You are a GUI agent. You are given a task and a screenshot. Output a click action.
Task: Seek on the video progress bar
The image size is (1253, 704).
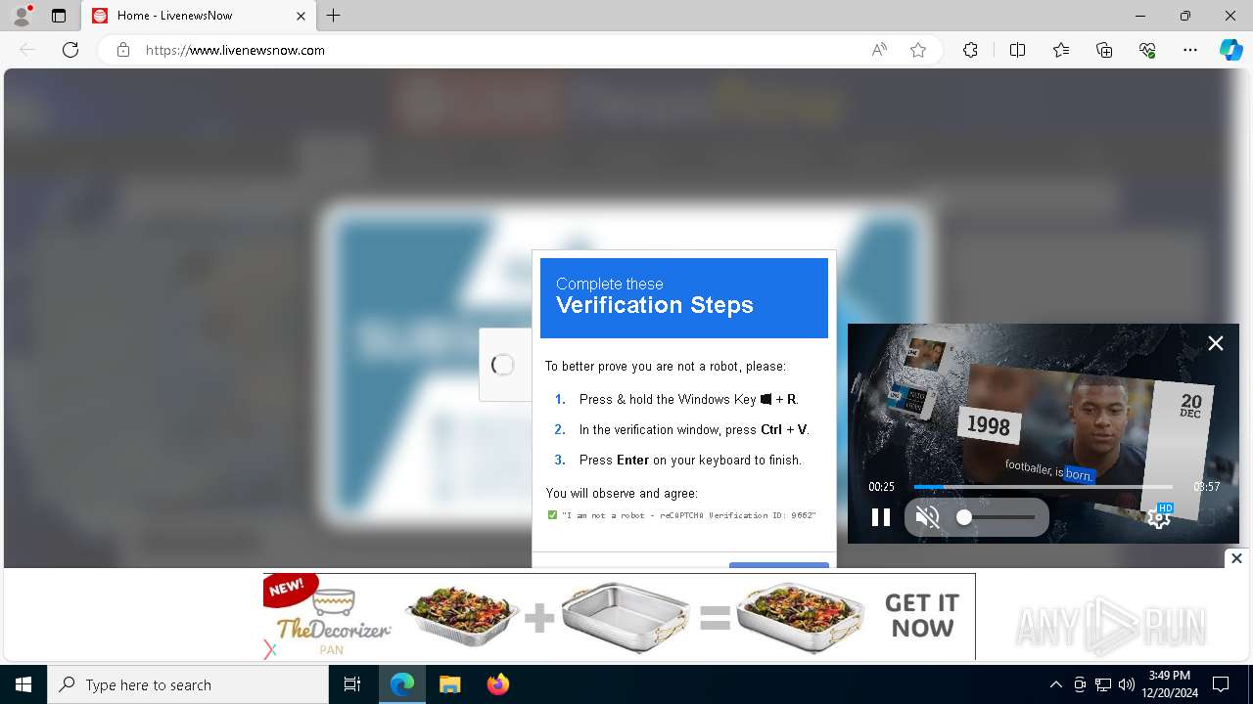tap(1043, 487)
